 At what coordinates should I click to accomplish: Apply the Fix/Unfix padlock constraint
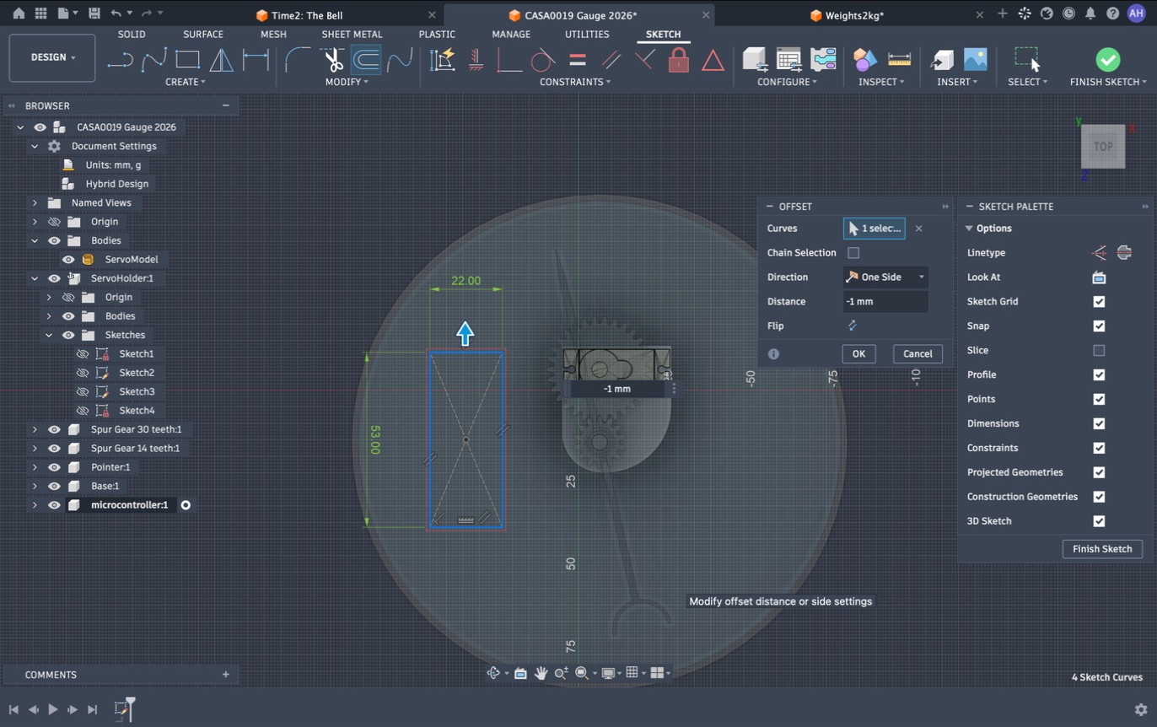(x=679, y=60)
